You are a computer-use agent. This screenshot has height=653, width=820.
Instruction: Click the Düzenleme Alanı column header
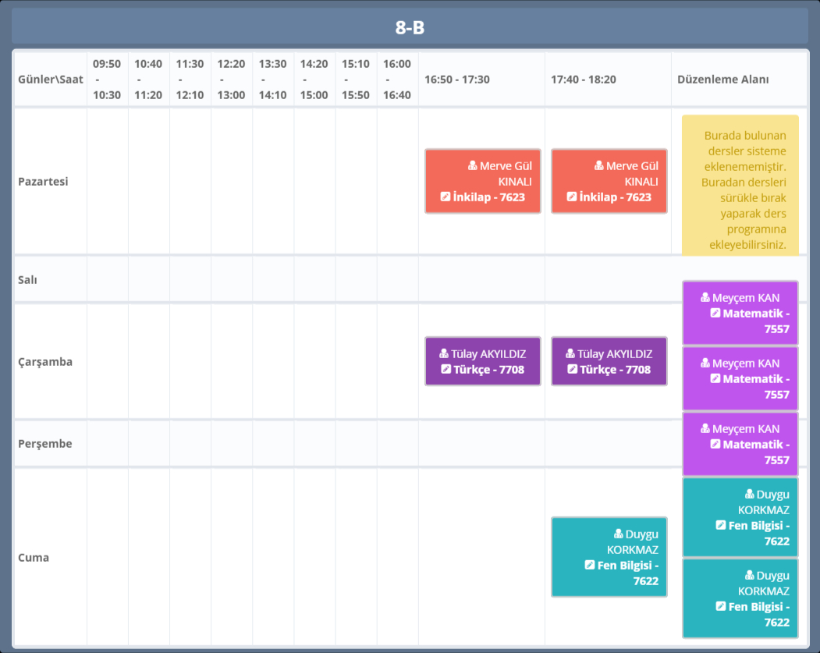click(x=722, y=80)
